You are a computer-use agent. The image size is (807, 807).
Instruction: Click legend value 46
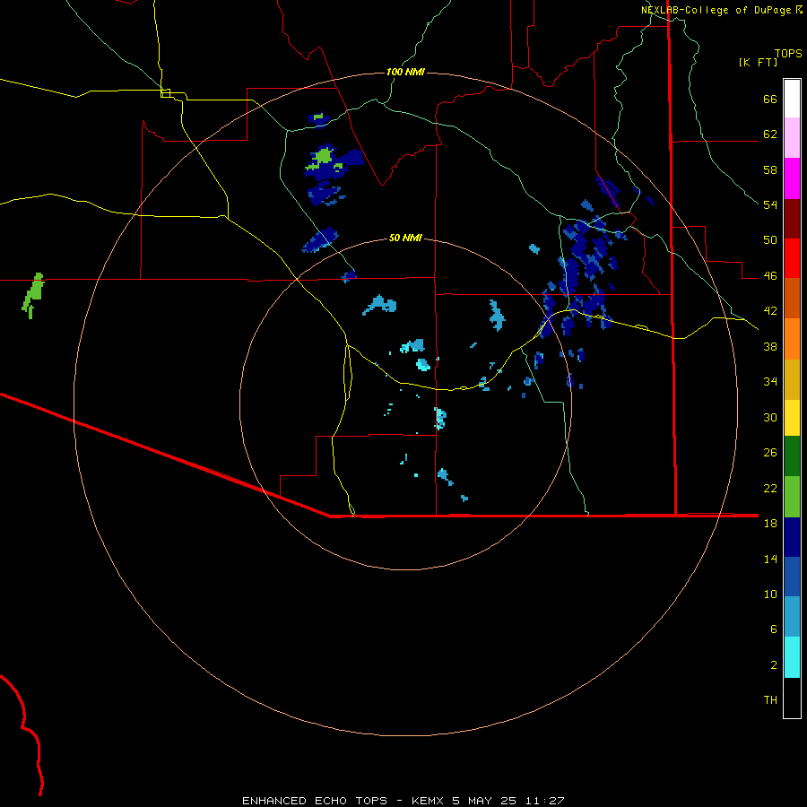[x=770, y=276]
